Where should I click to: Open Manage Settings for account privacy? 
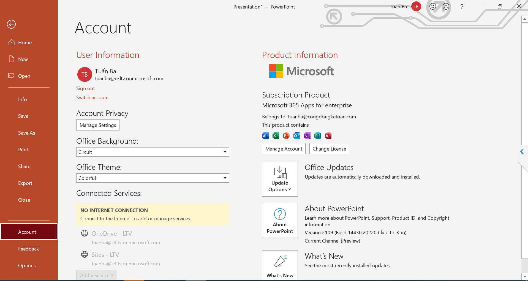tap(98, 125)
